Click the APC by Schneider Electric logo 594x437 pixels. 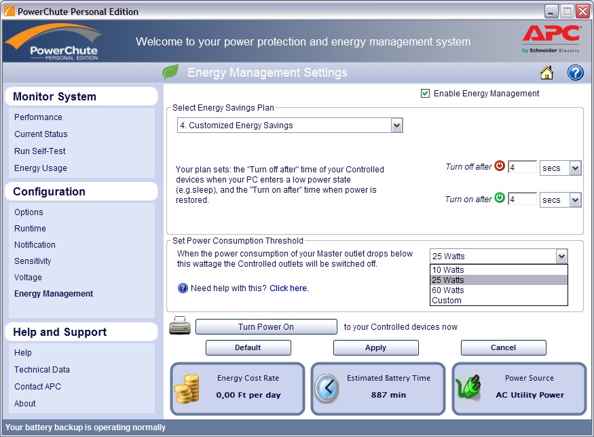click(551, 39)
